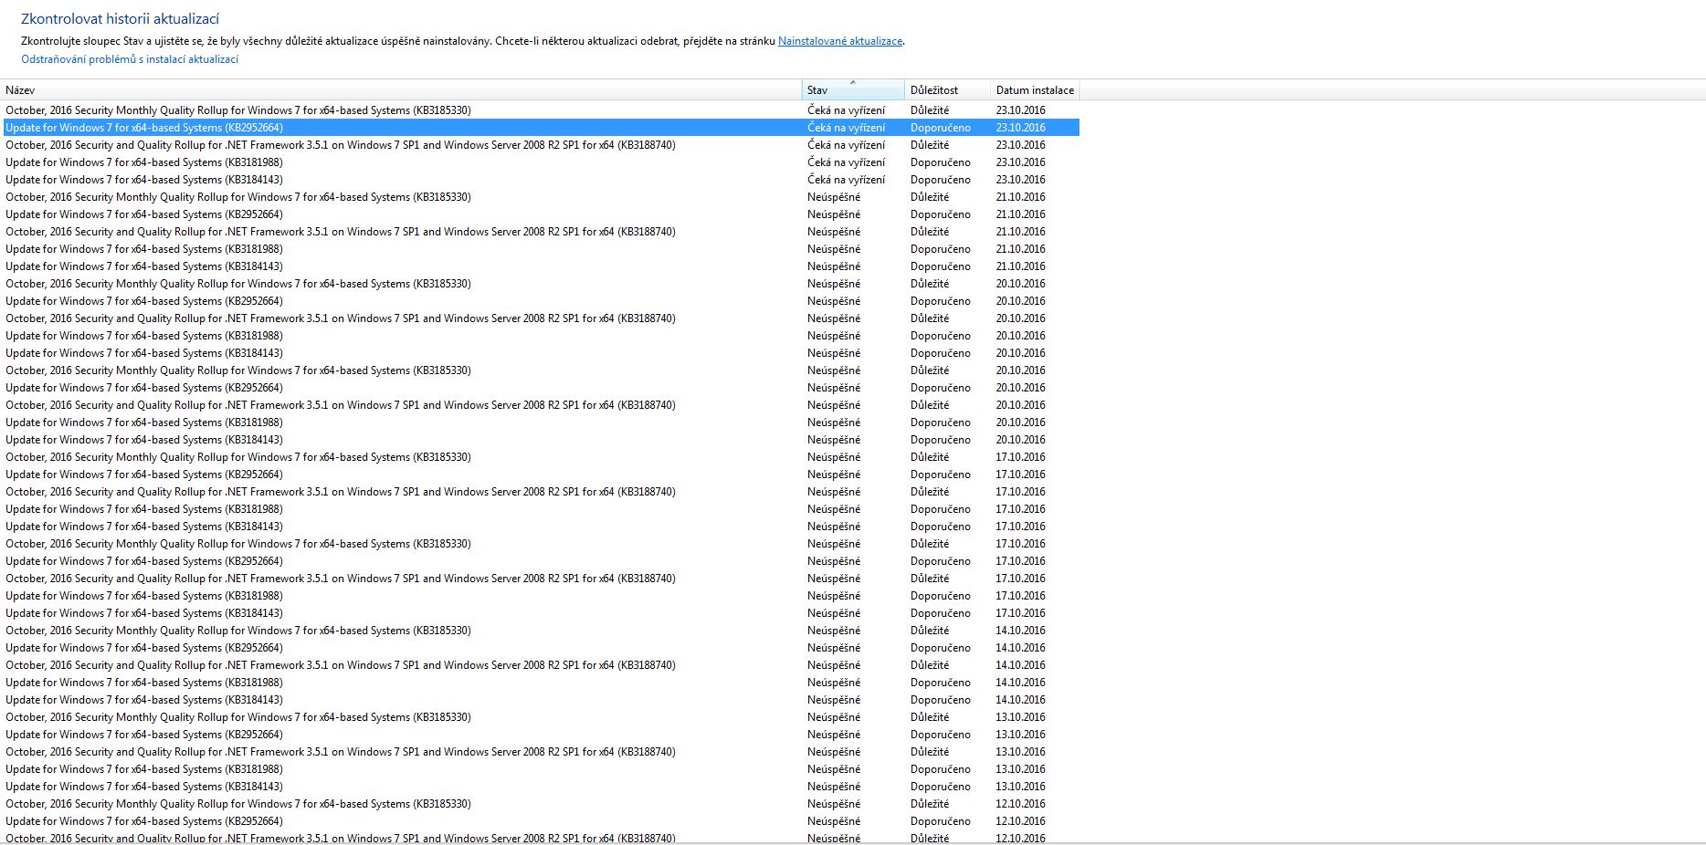Select pending KB3185330 rollup dated 23.10.2016
Screen dimensions: 1706x845
point(542,110)
